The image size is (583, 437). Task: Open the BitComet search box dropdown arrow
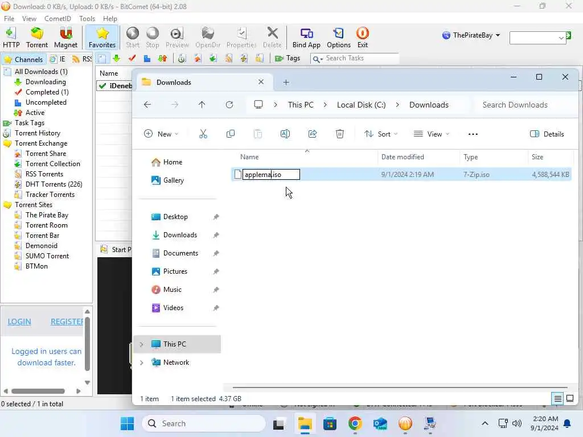(x=561, y=38)
